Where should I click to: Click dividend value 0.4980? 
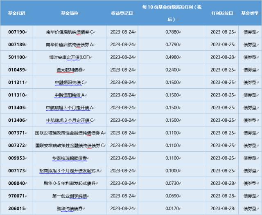coord(172,57)
